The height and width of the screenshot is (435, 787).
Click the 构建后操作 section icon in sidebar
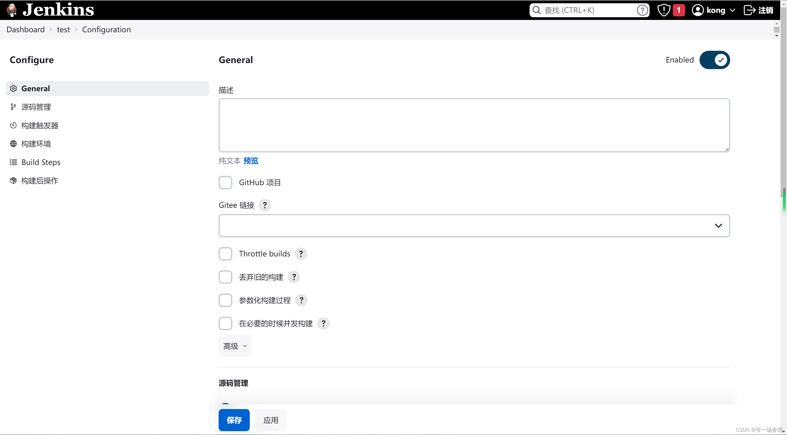tap(13, 180)
